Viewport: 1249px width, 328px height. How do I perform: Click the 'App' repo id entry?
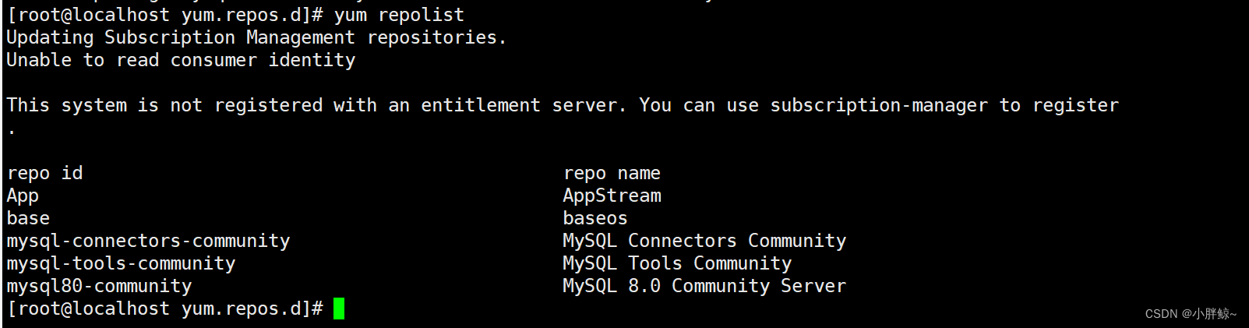click(23, 196)
